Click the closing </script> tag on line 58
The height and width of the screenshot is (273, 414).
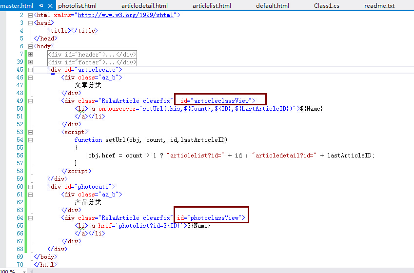tap(76, 171)
